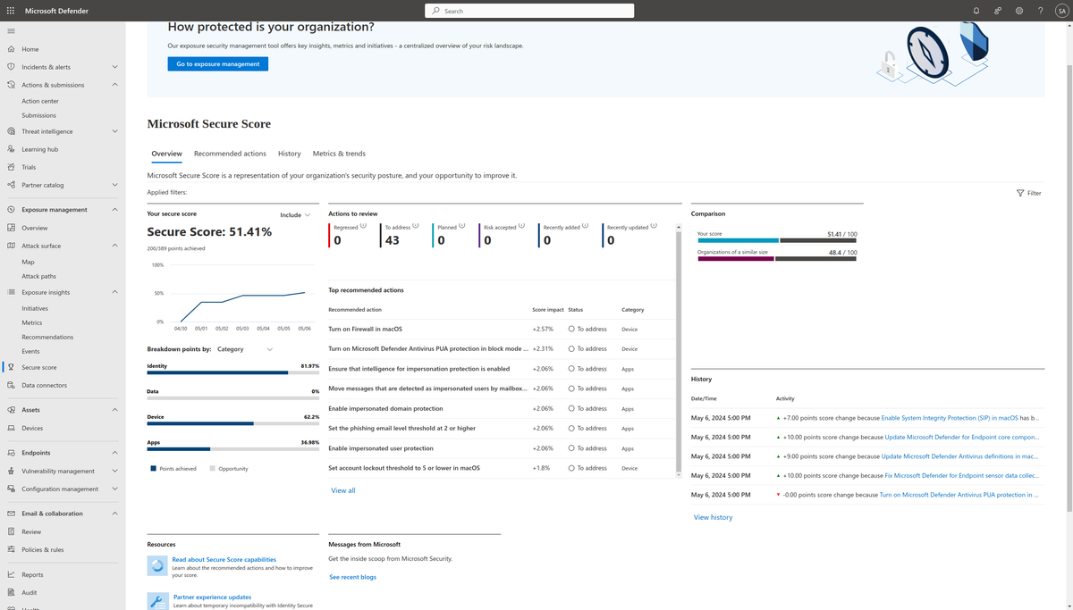Select the status radio for Enable impersonated domain protection
Screen dimensions: 1073x610
[570, 408]
